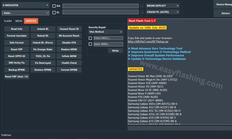The image size is (232, 139).
Task: Open the Device Manager button
Action: pyautogui.click(x=223, y=5)
